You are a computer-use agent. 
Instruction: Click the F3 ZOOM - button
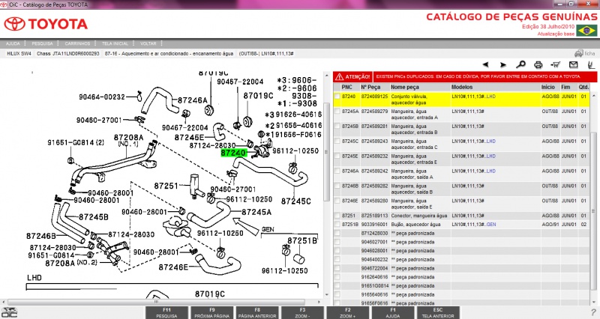(x=302, y=312)
